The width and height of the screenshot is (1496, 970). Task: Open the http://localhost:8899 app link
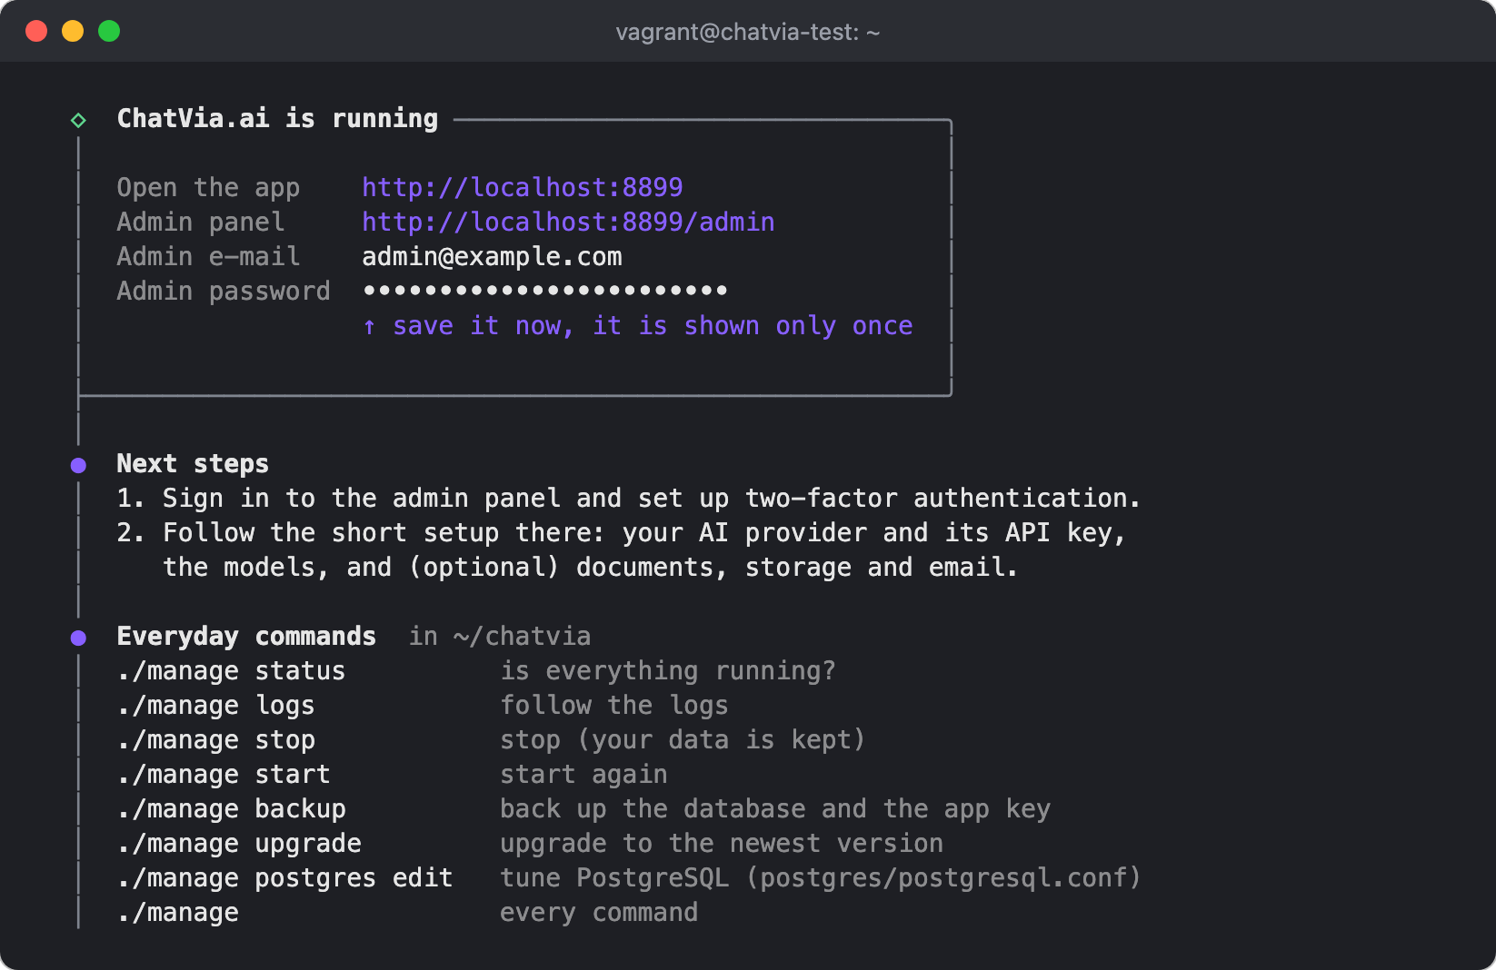click(523, 187)
